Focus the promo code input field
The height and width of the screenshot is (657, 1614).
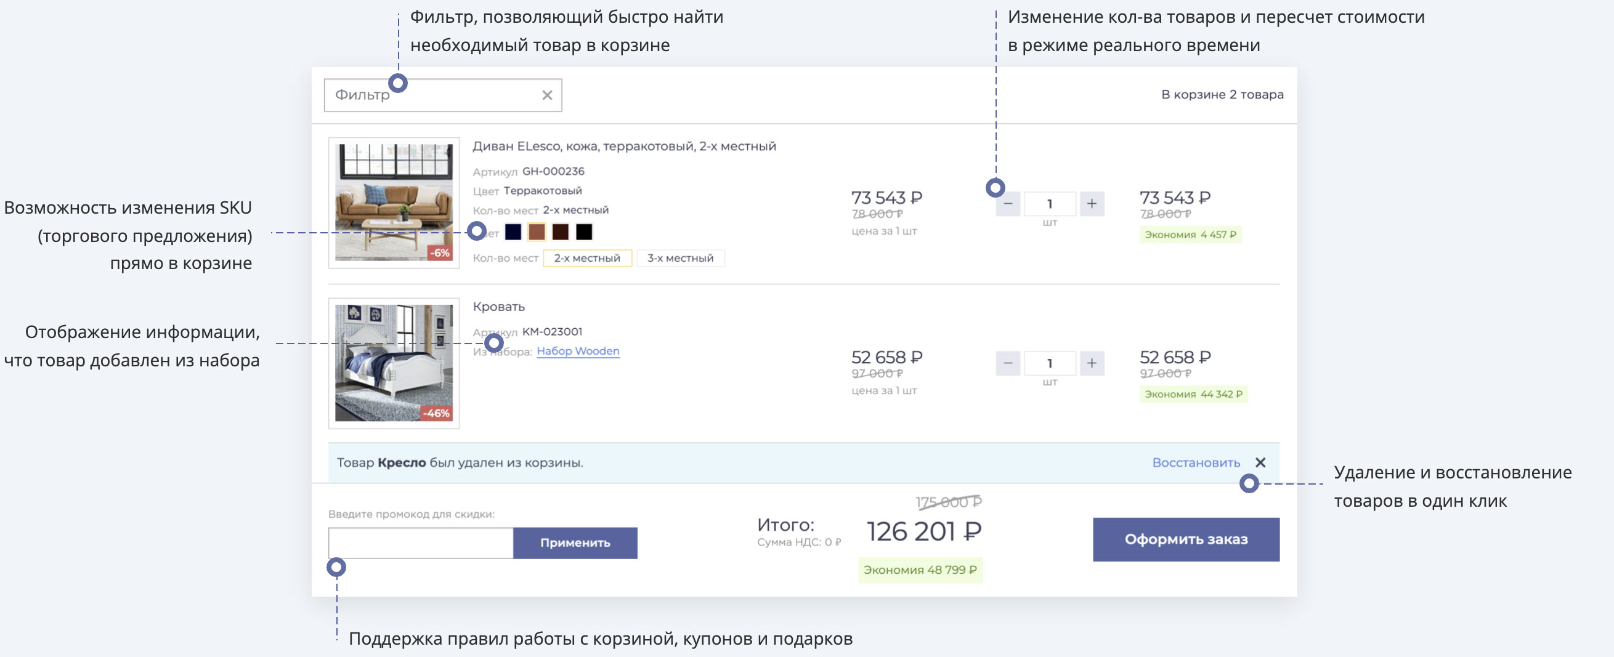point(420,542)
